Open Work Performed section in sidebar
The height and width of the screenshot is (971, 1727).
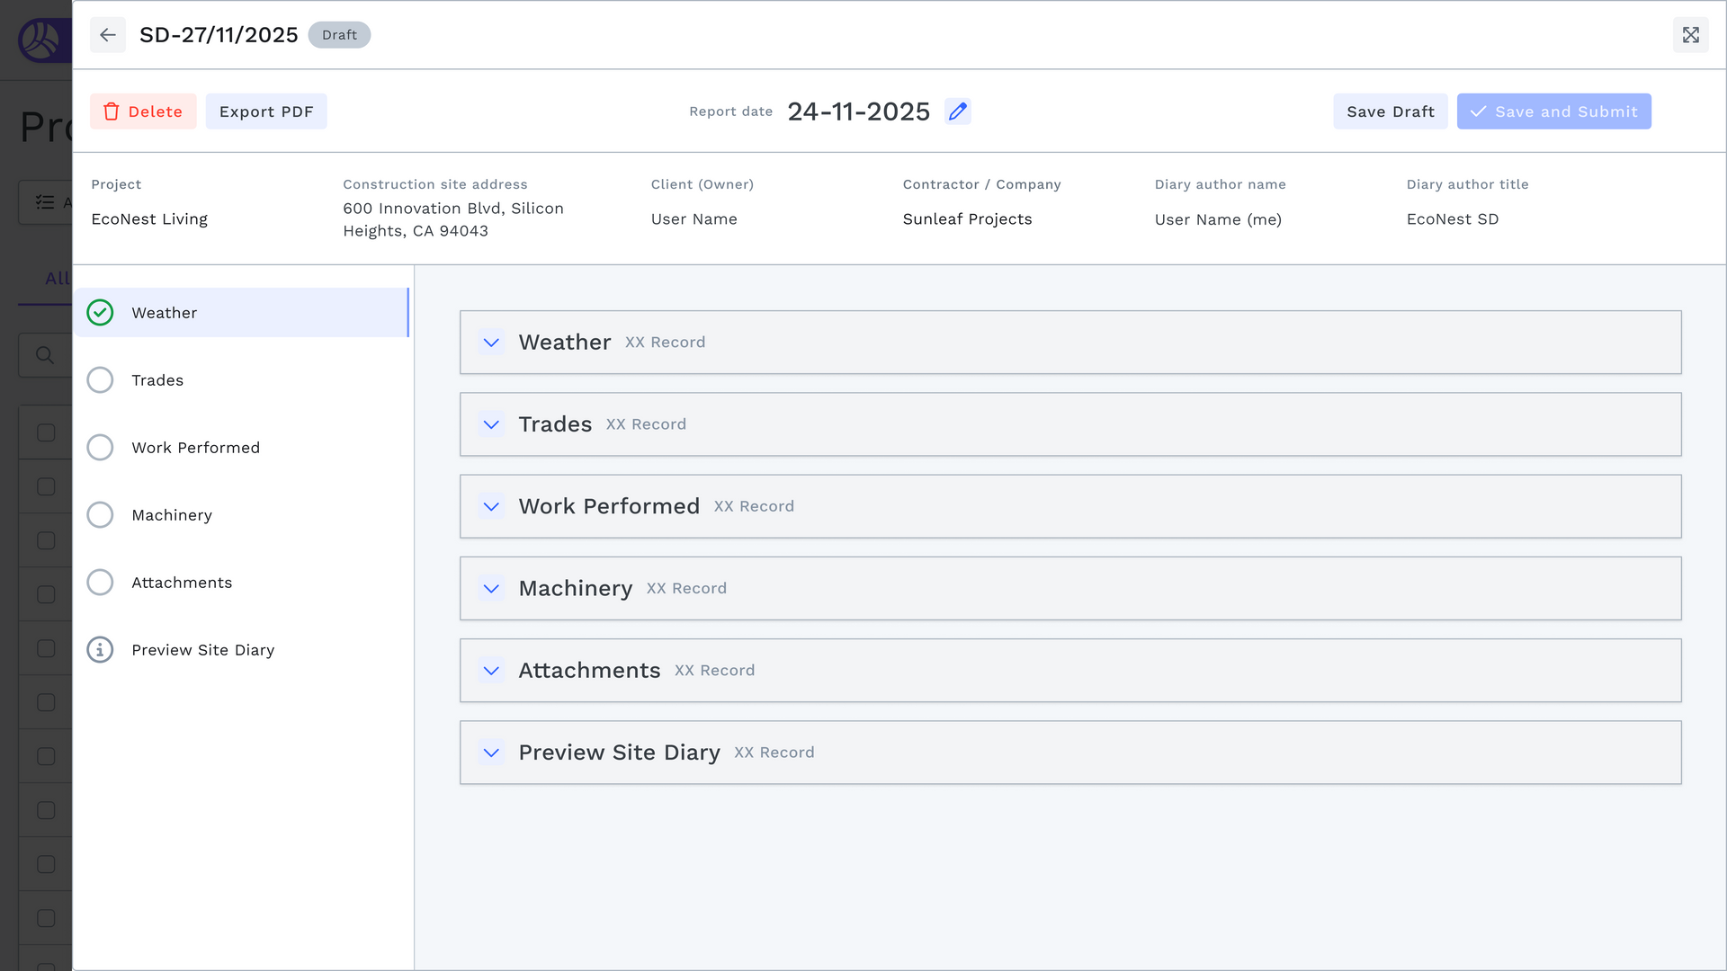tap(242, 448)
